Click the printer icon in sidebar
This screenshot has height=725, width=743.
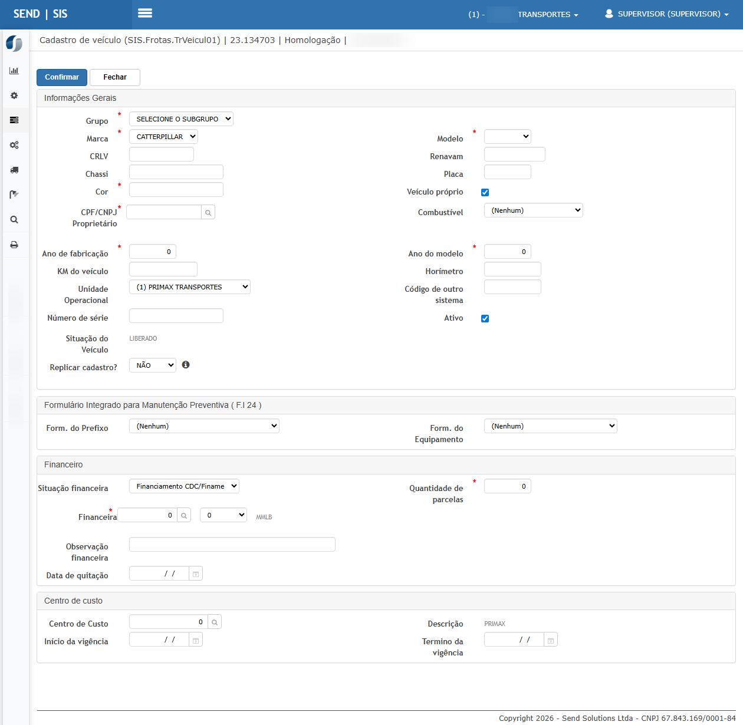(14, 245)
